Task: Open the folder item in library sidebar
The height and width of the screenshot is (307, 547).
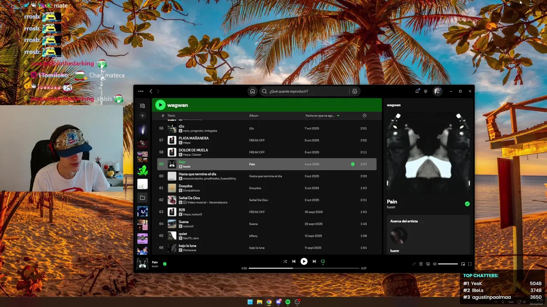Action: click(142, 198)
